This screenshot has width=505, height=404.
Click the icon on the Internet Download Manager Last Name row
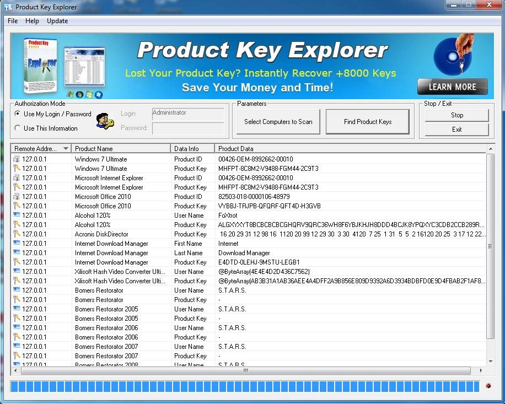[x=17, y=252]
